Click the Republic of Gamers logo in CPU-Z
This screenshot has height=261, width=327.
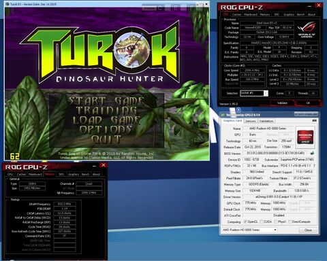pyautogui.click(x=307, y=29)
